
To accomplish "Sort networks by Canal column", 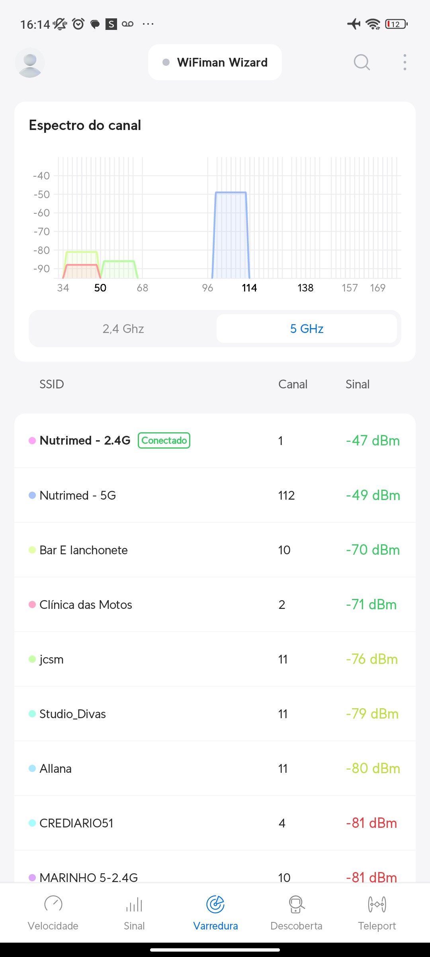I will pos(293,384).
